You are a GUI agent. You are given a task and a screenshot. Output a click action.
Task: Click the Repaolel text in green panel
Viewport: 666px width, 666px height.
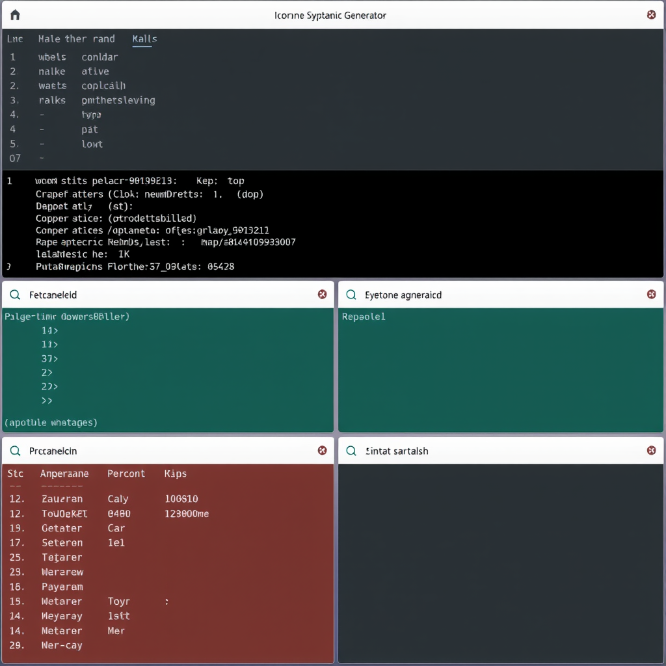coord(364,317)
